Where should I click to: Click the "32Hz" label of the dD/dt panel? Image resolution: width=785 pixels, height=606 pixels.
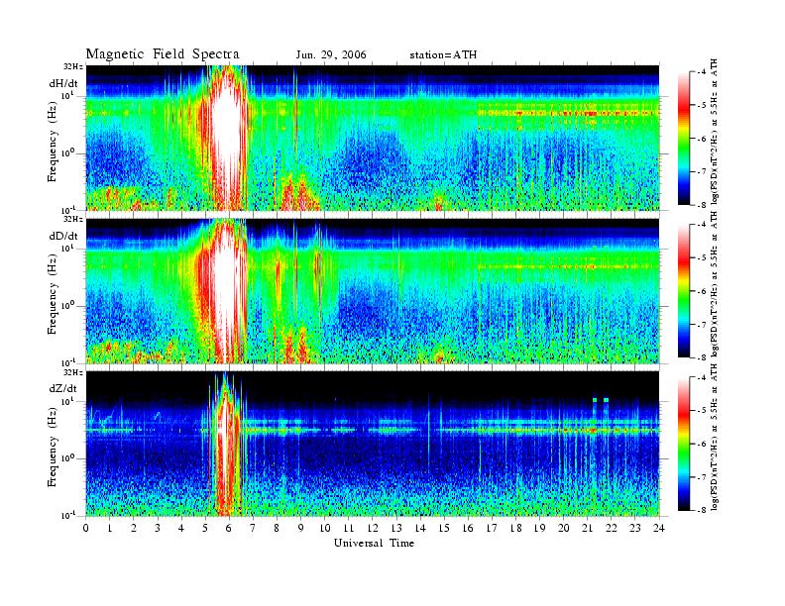coord(73,219)
